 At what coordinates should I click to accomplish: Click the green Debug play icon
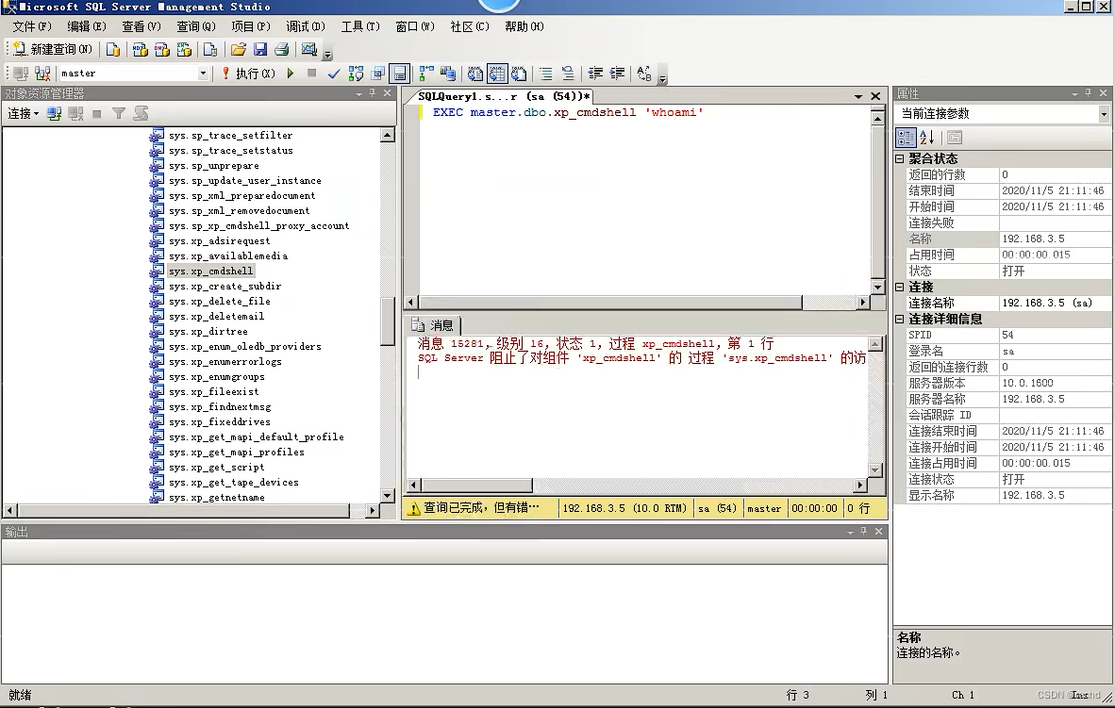click(x=291, y=74)
